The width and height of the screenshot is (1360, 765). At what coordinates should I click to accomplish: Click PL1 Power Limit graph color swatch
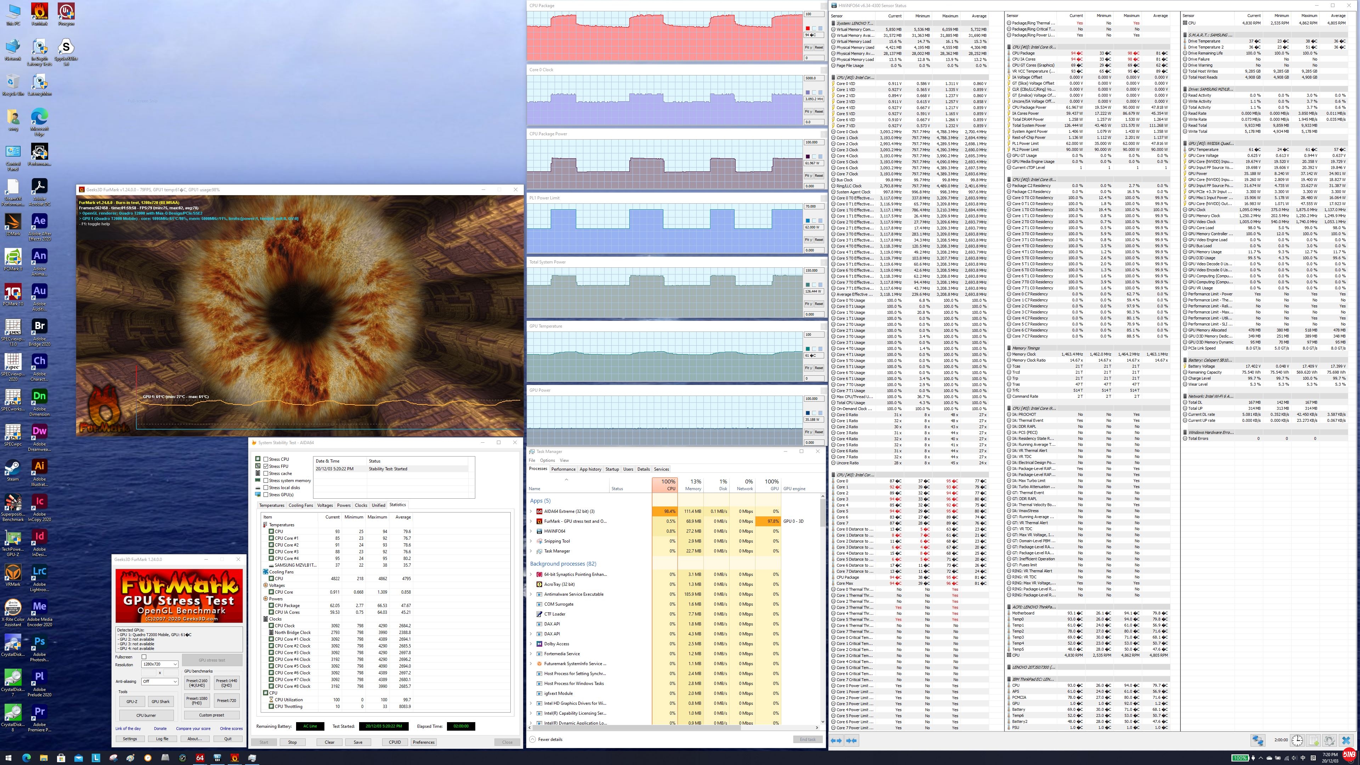click(x=808, y=221)
